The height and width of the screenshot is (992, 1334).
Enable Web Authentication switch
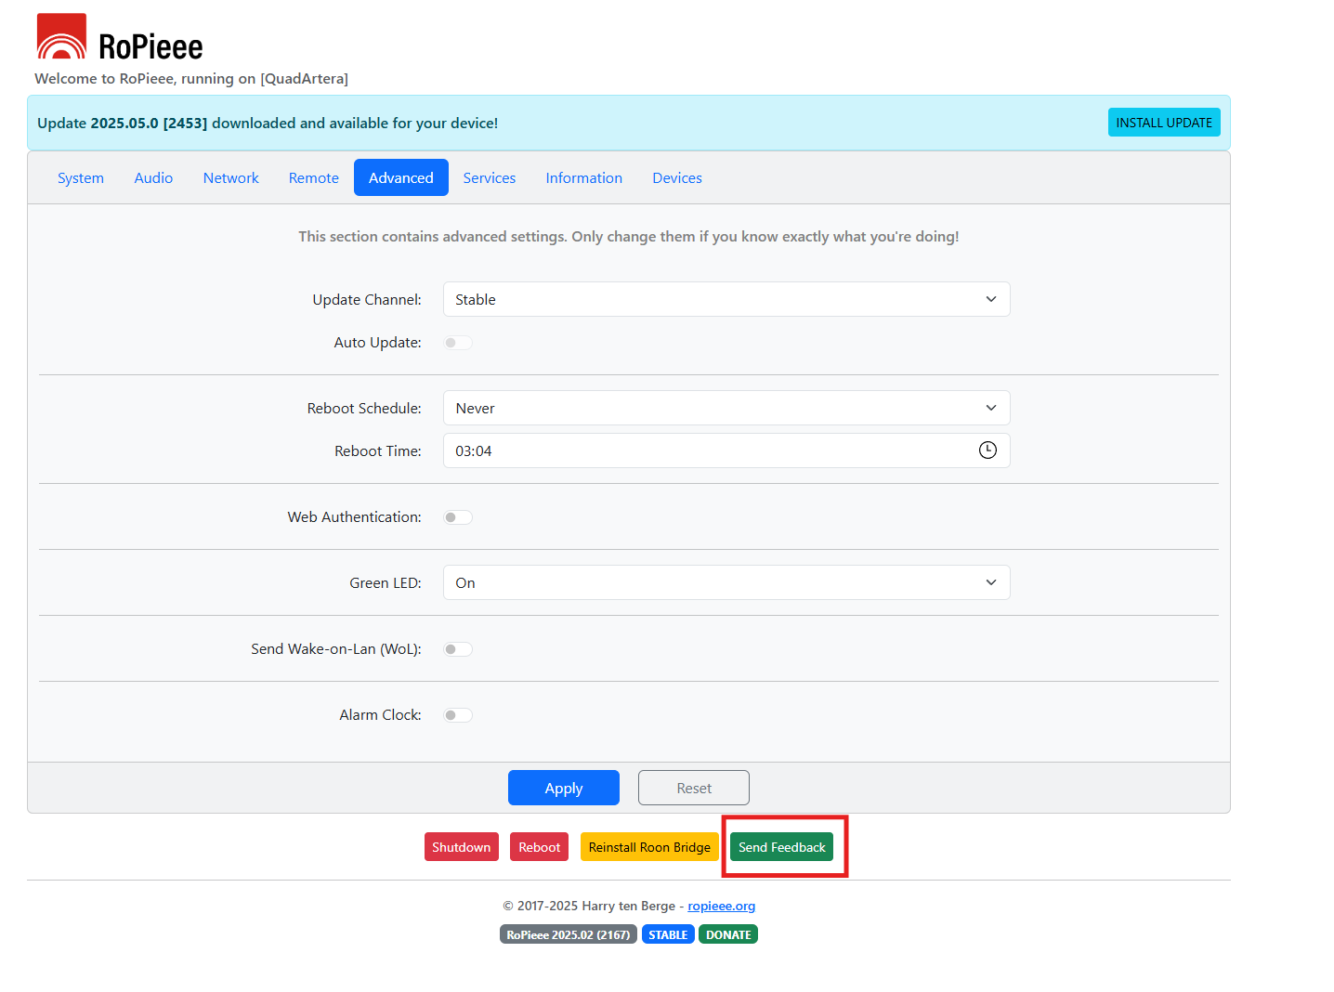click(458, 517)
